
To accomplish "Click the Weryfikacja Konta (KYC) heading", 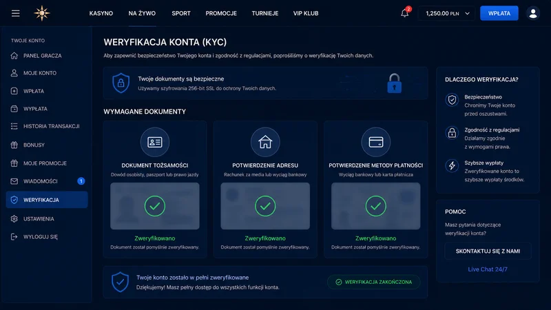I will [x=165, y=42].
